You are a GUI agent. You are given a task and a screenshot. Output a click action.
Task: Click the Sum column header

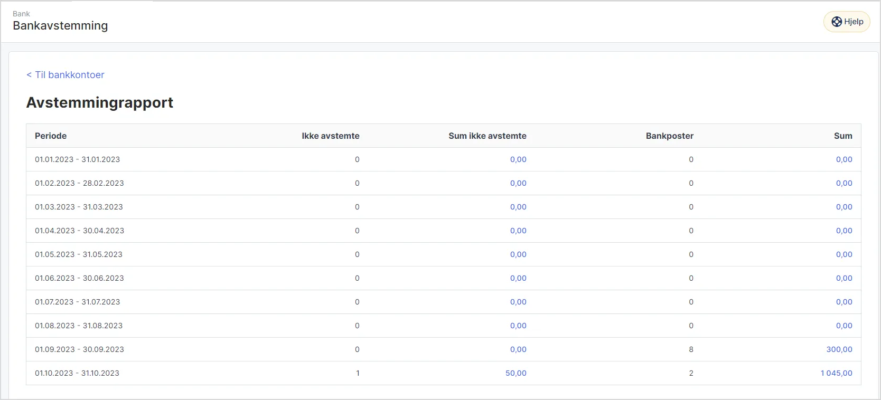[x=842, y=136]
